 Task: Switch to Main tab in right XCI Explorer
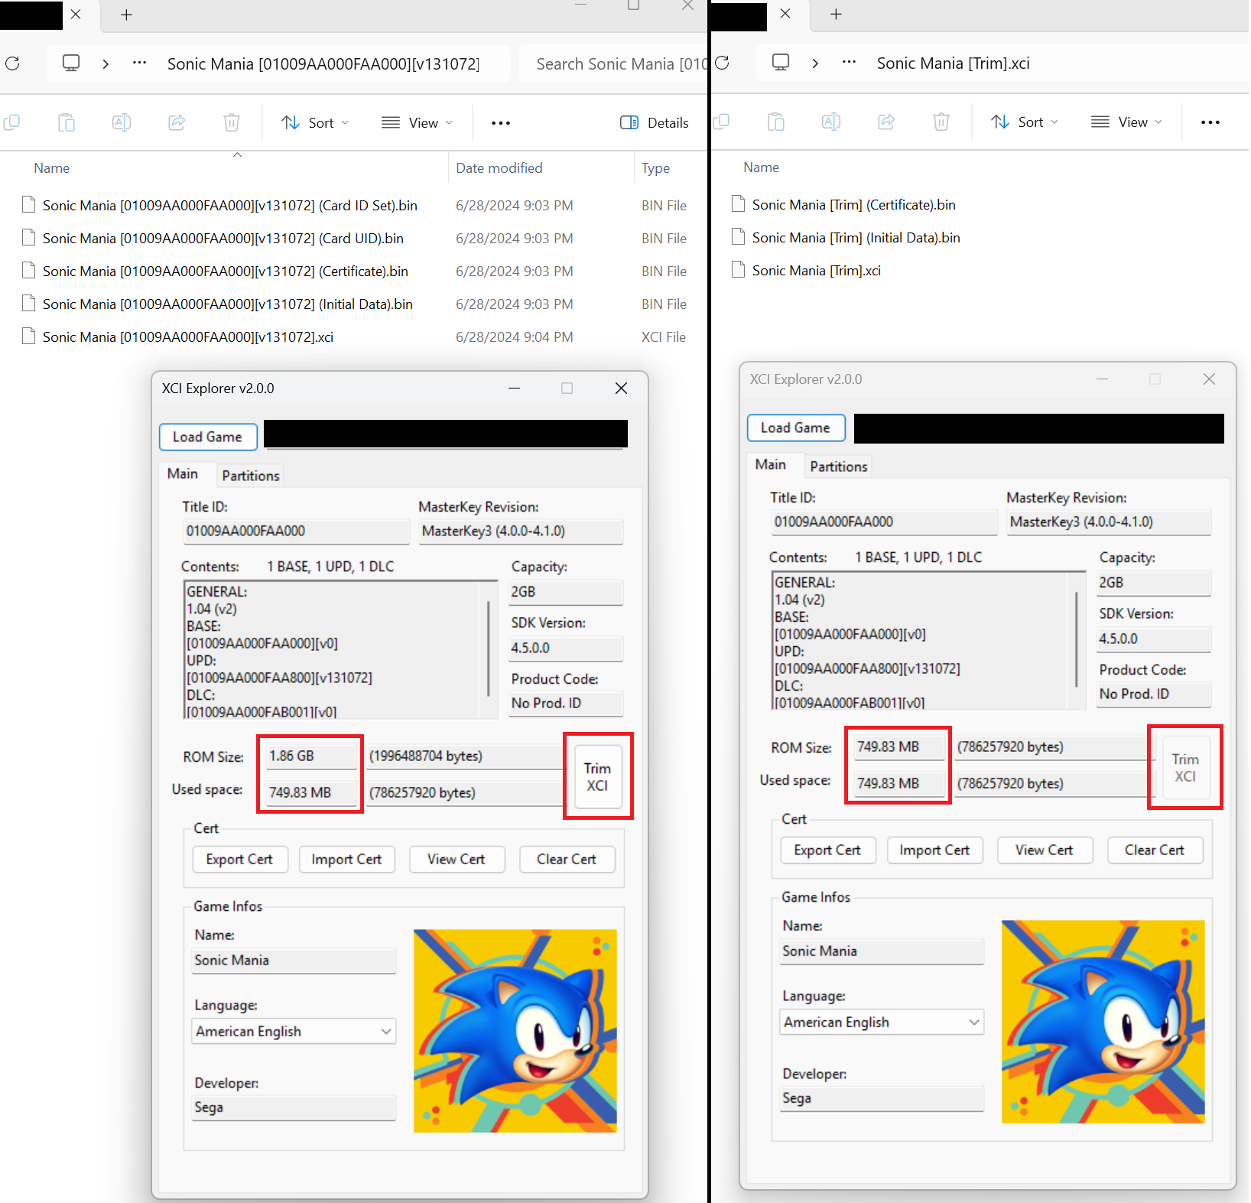pyautogui.click(x=771, y=465)
